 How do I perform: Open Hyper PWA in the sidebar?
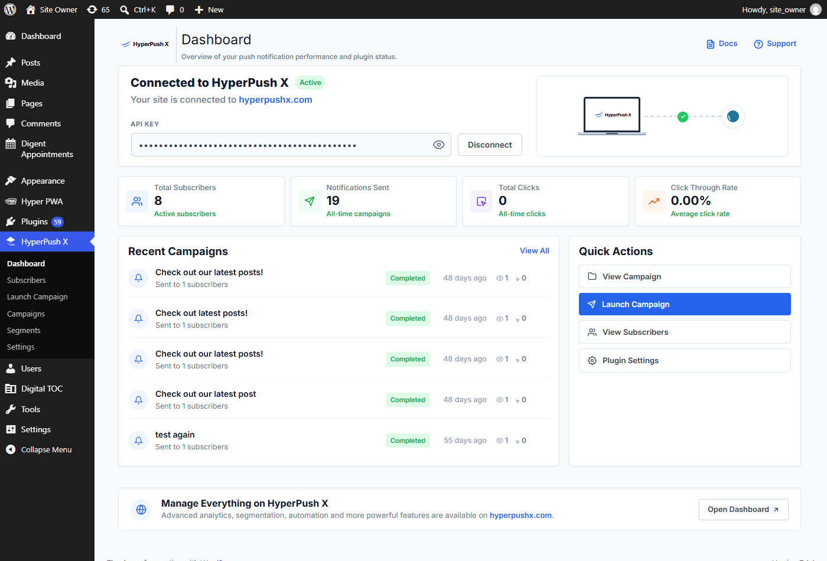[x=47, y=201]
